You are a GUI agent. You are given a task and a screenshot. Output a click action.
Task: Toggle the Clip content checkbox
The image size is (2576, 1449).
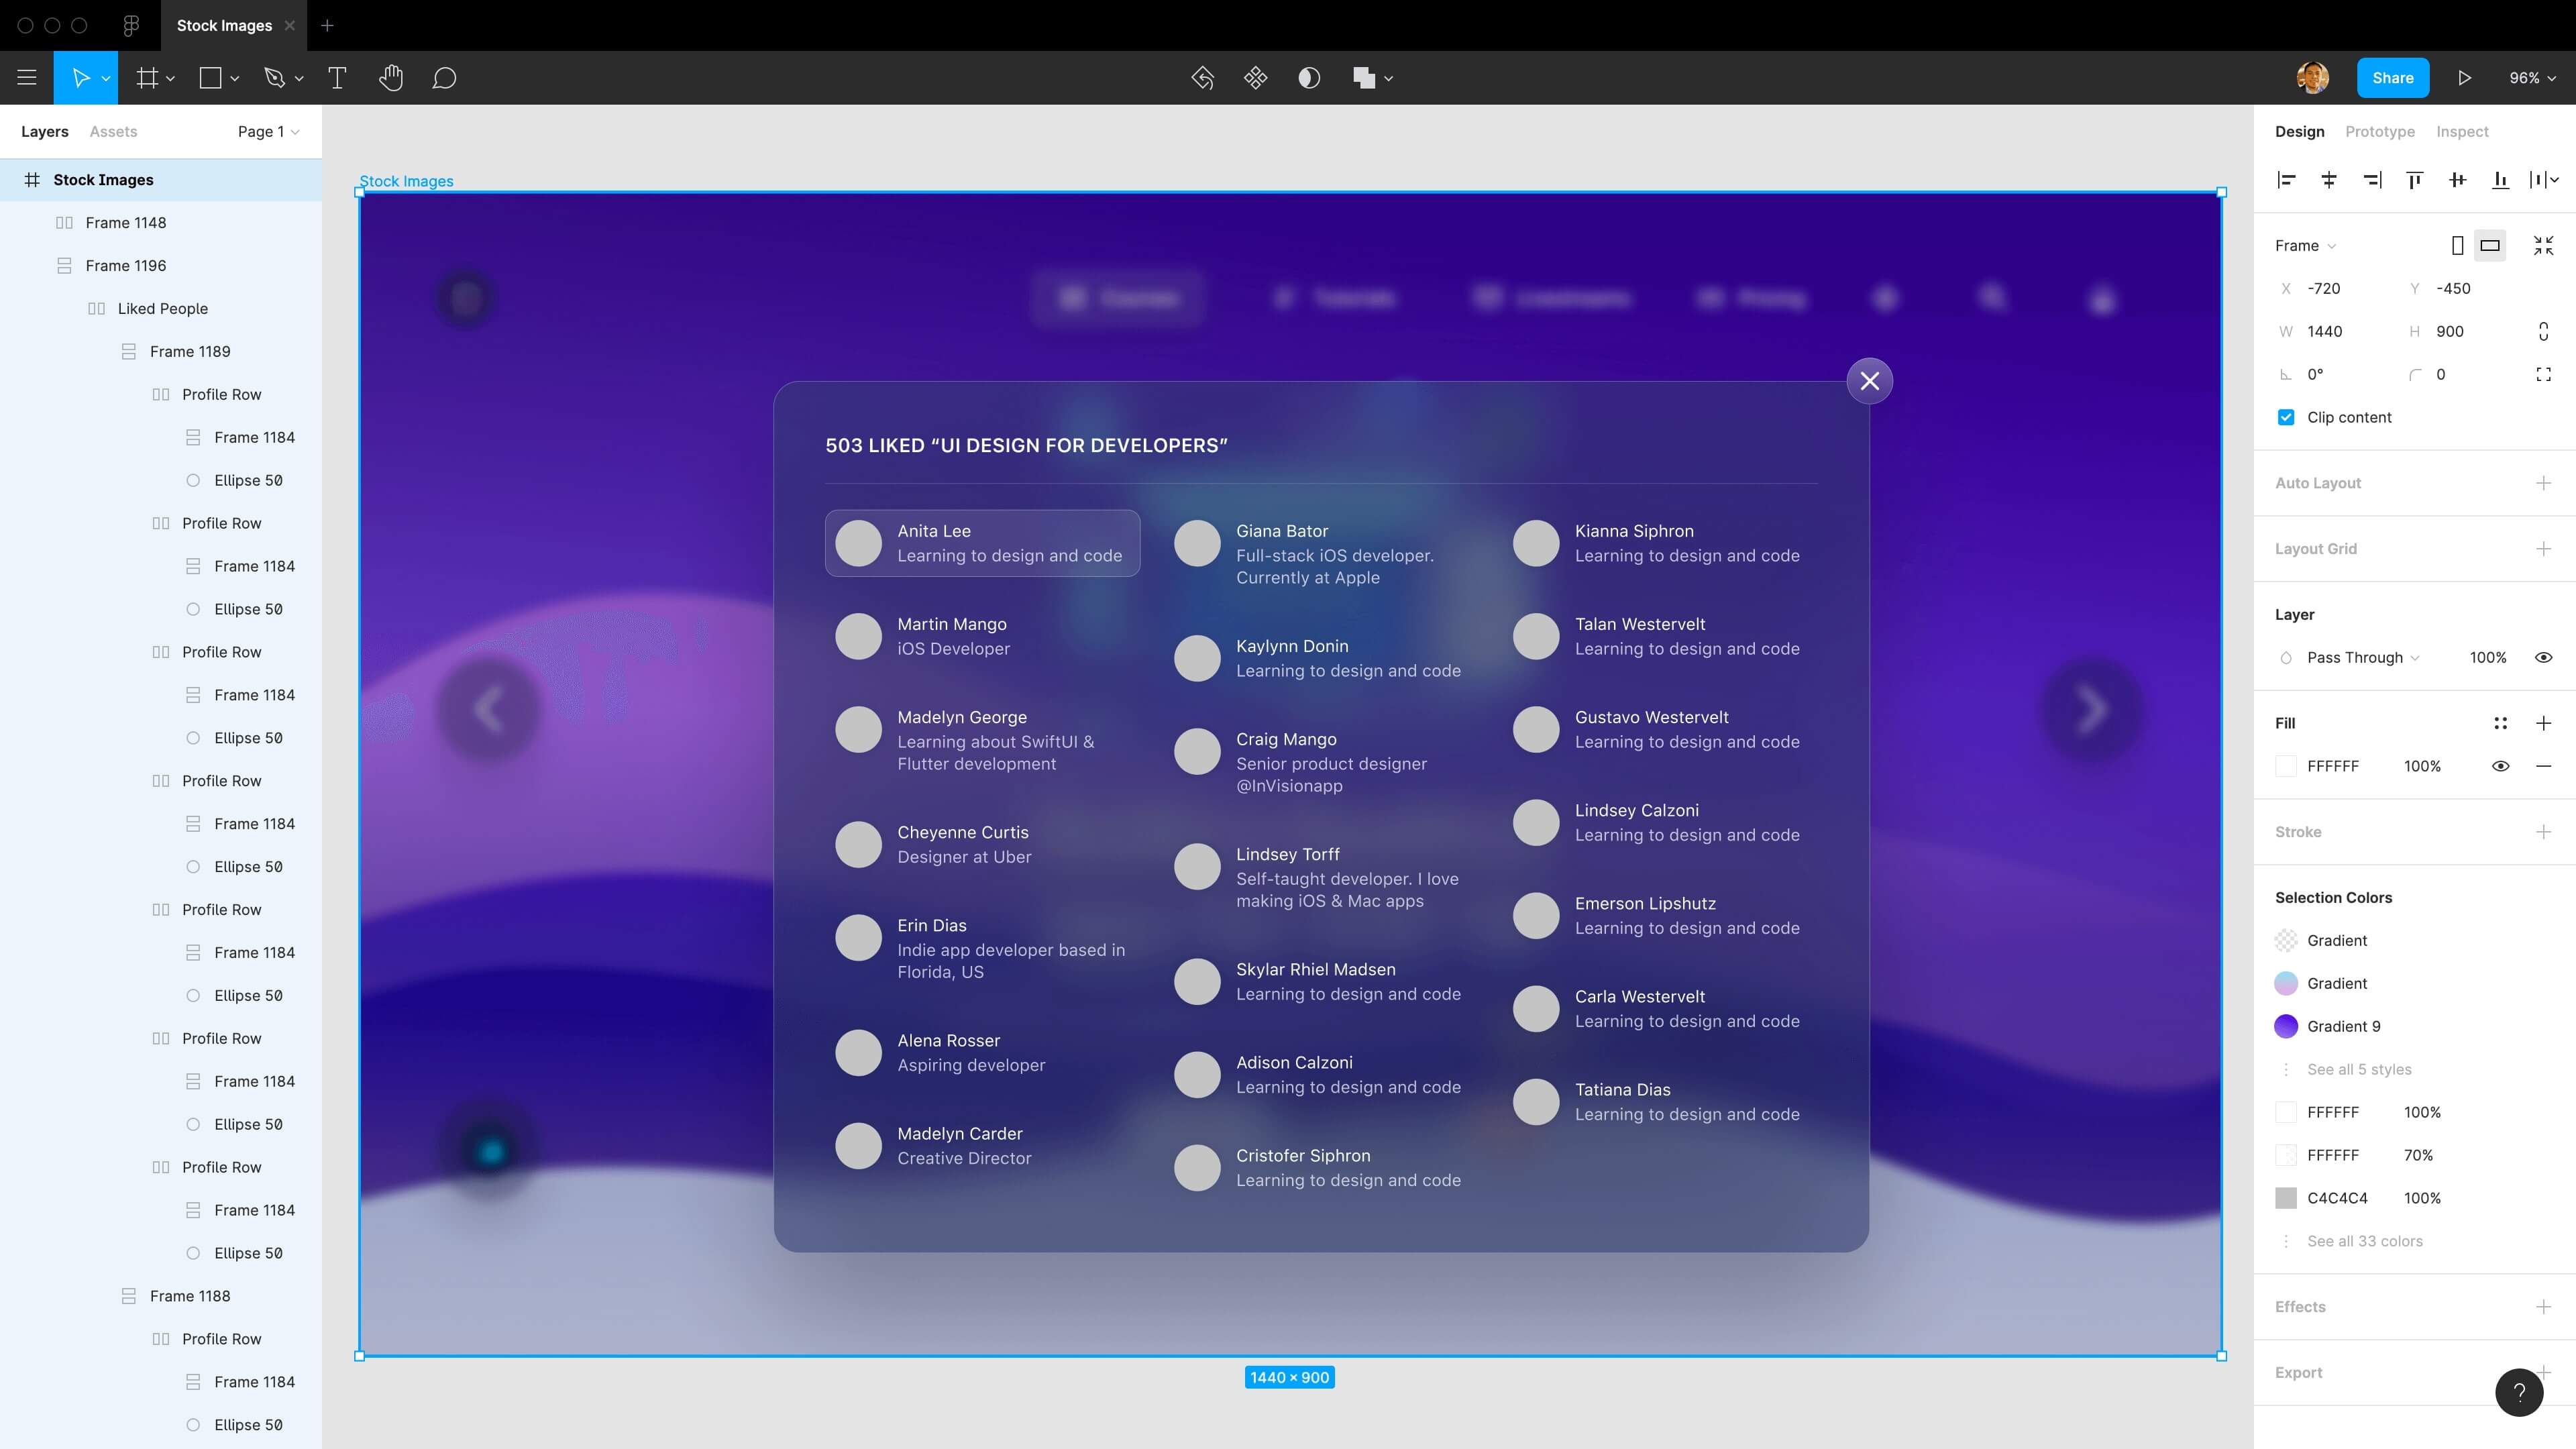[x=2286, y=417]
